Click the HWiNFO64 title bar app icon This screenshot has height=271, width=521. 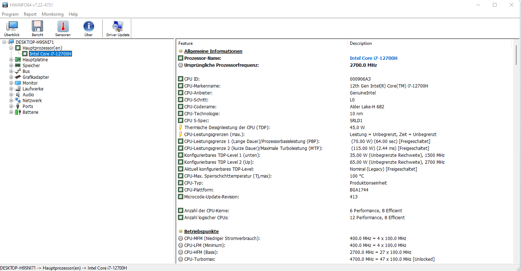click(x=5, y=5)
